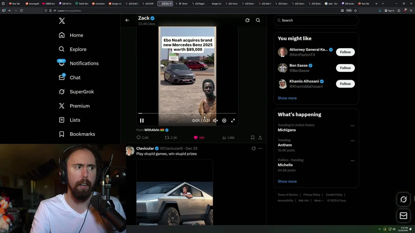
Task: Open the Privacy Policy link
Action: [312, 195]
